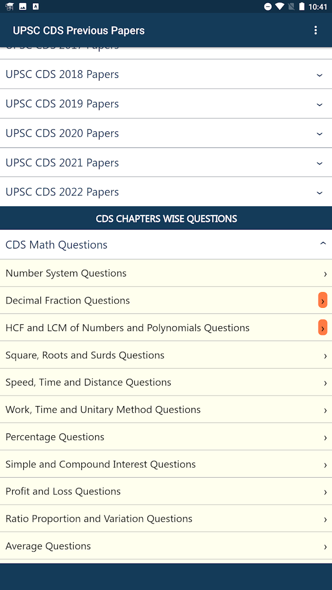This screenshot has height=590, width=332.
Task: Tap the arrow icon beside Profit and Loss Questions
Action: tap(325, 492)
